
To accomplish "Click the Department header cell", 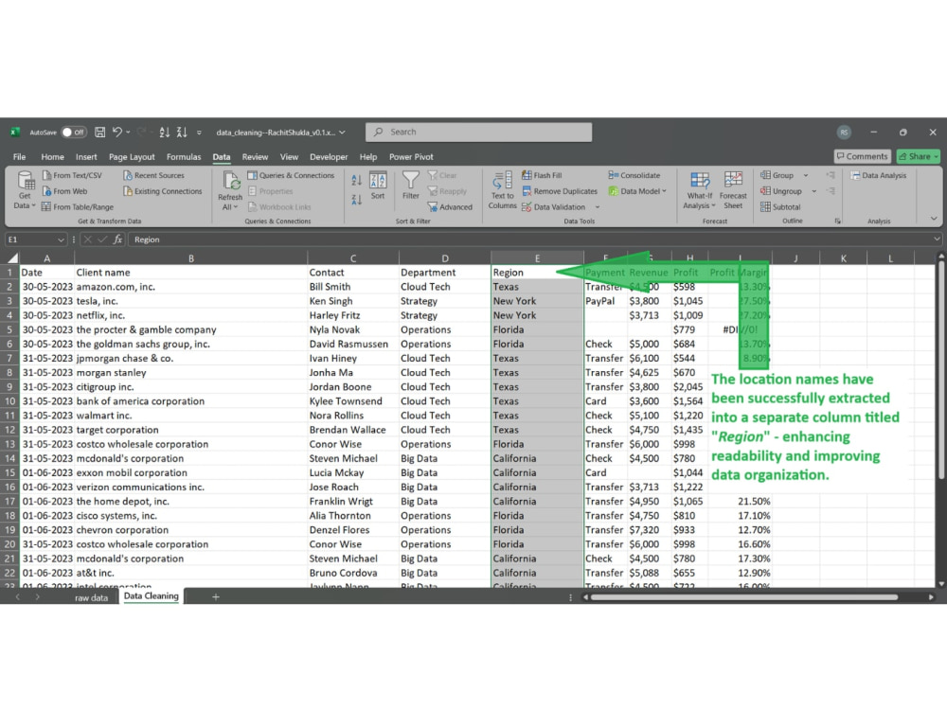I will (x=445, y=273).
